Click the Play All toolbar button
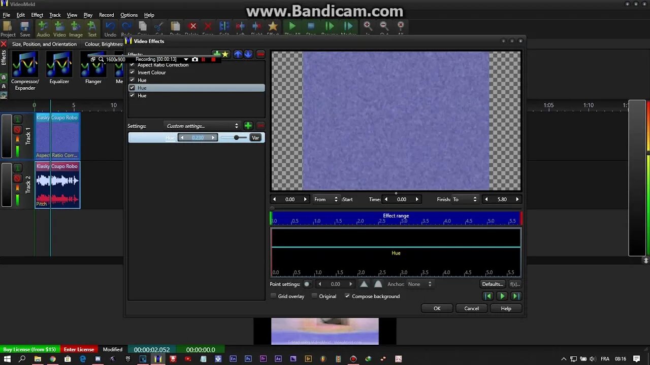This screenshot has height=365, width=650. [x=292, y=26]
